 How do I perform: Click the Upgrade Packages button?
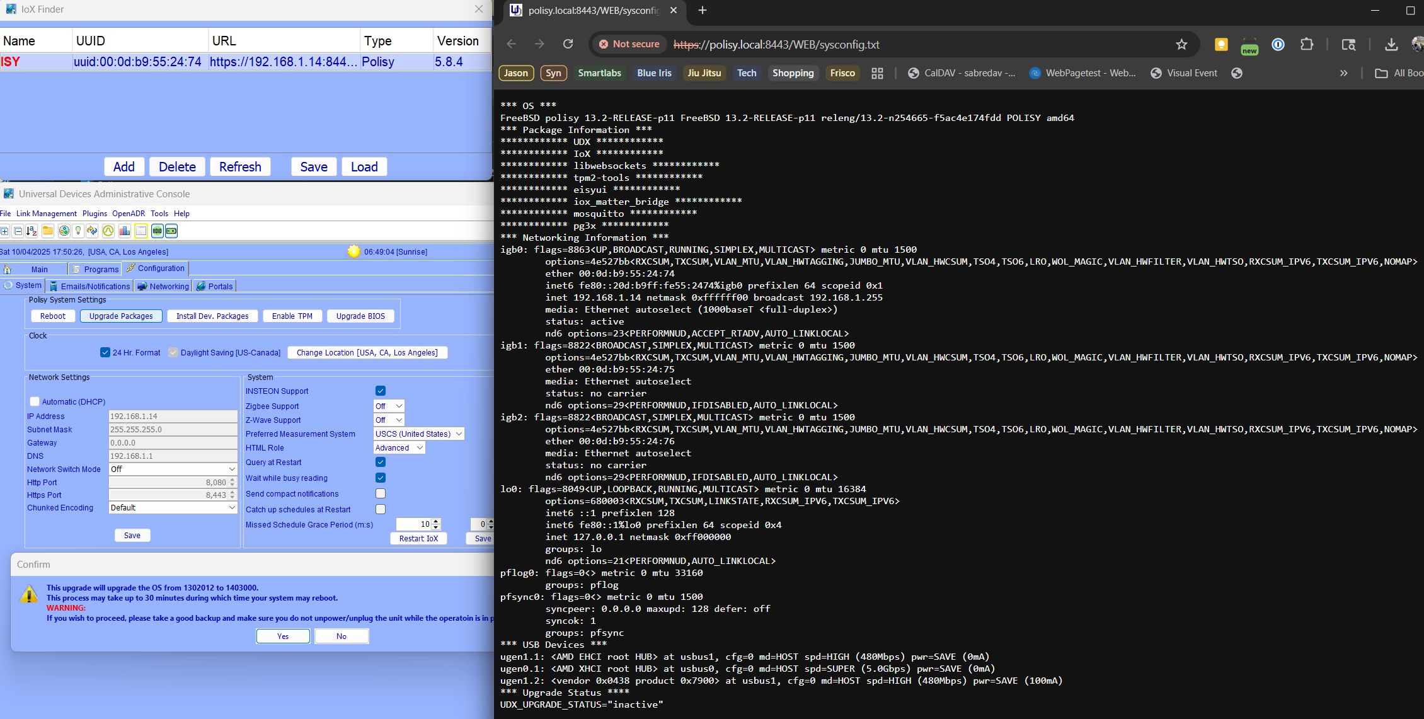point(121,316)
